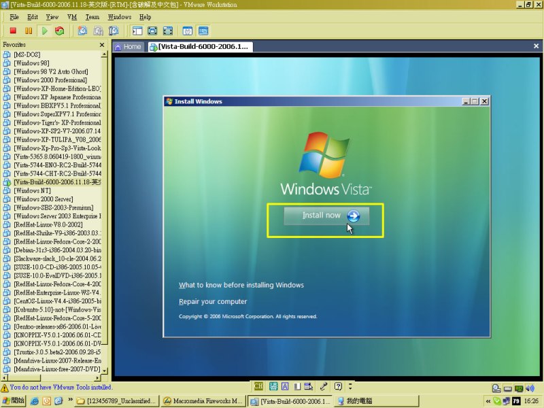Click the CH input language indicator
Screen dimensions: 544x408
pos(258,386)
